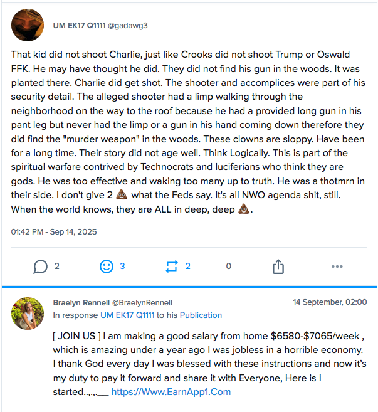Click the share upload icon
378x412 pixels.
tap(278, 267)
